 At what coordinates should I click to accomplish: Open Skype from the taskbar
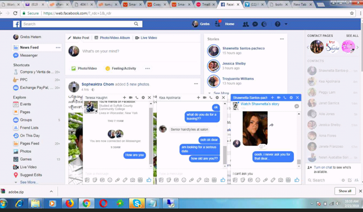coord(137,204)
